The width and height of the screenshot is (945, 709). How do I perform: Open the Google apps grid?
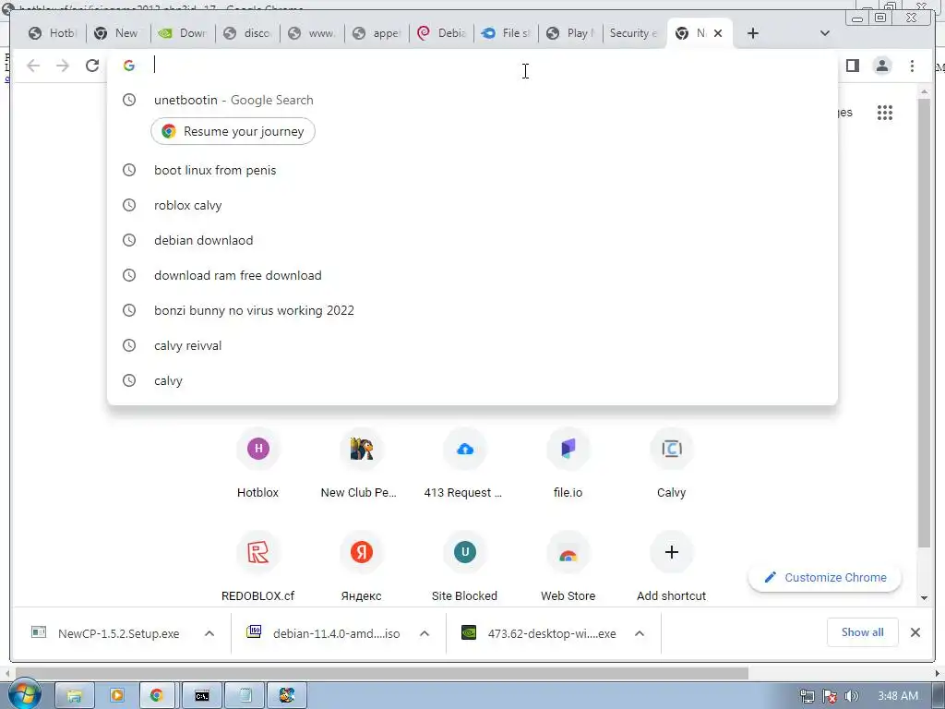pyautogui.click(x=885, y=113)
